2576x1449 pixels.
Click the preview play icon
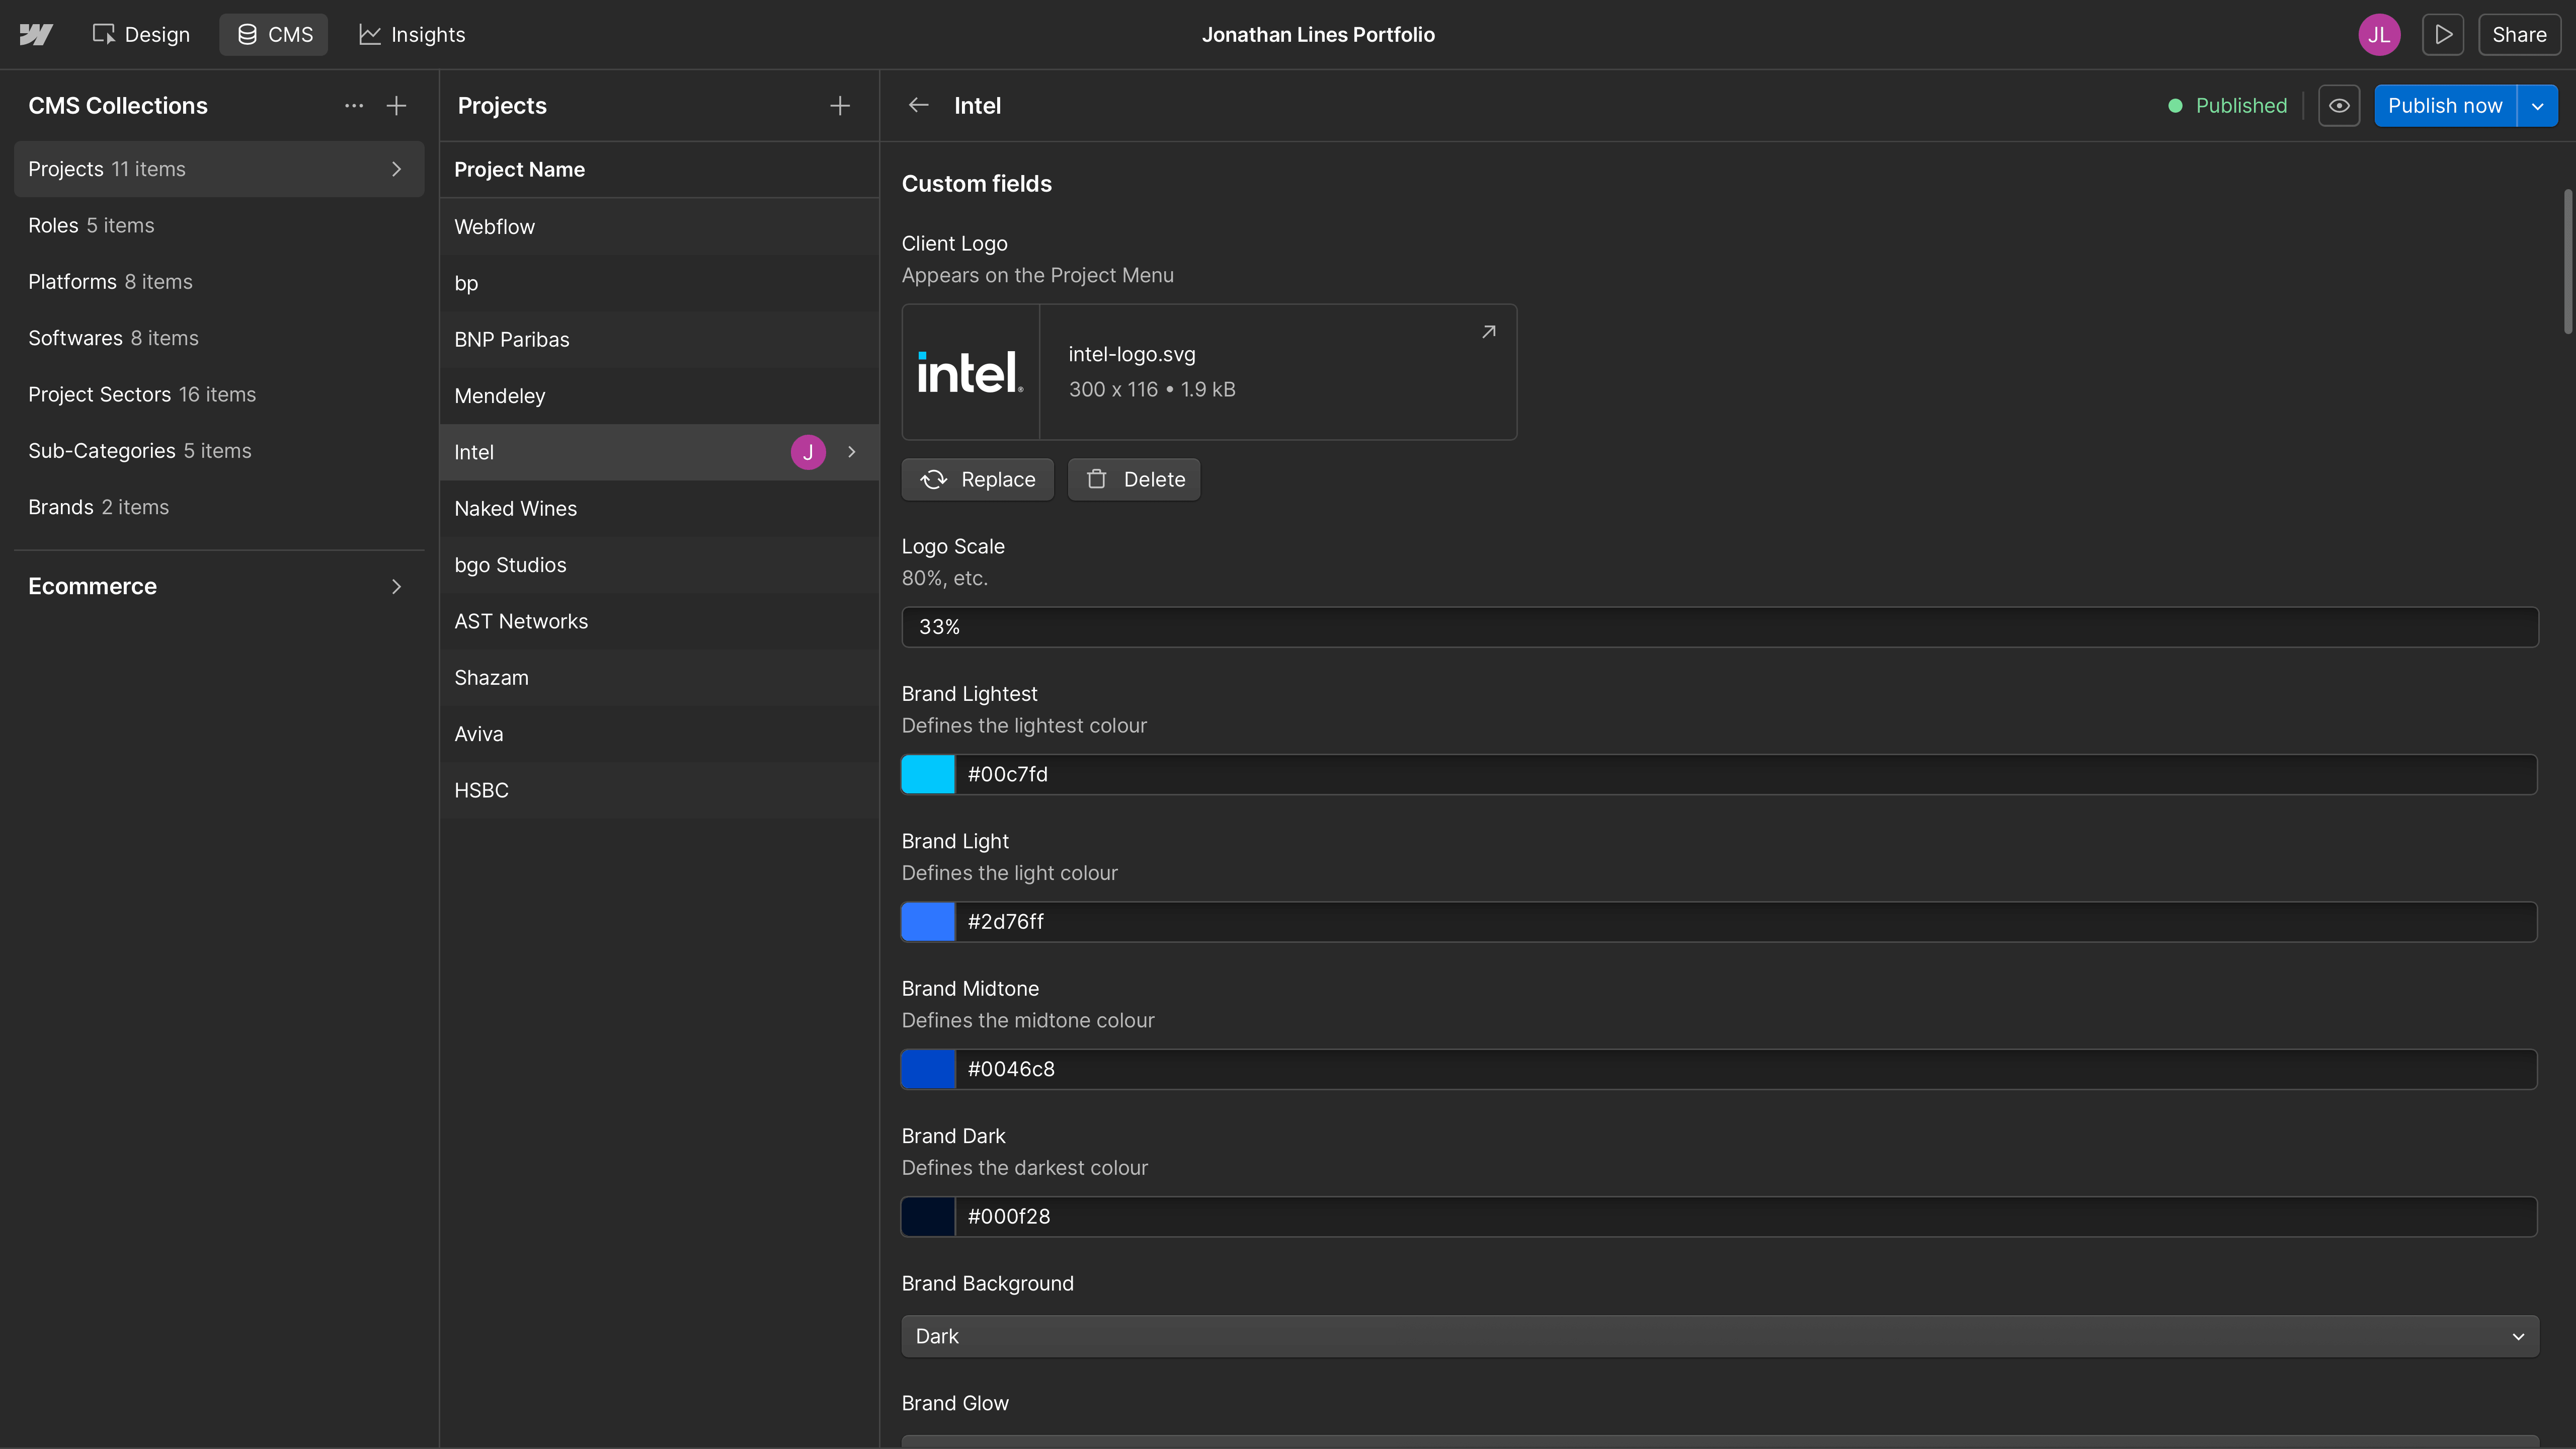[x=2443, y=35]
